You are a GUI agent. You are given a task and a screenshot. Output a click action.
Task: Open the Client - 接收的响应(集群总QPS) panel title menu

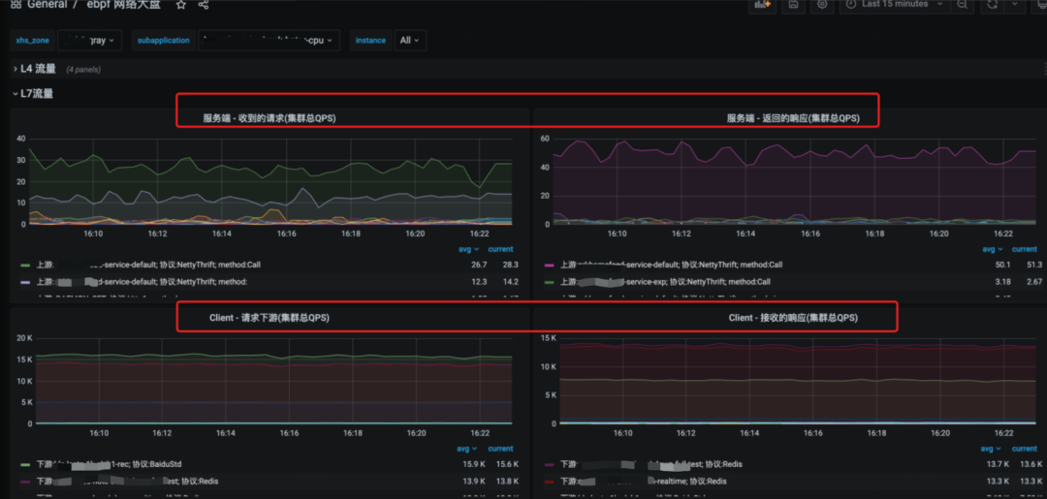point(793,318)
